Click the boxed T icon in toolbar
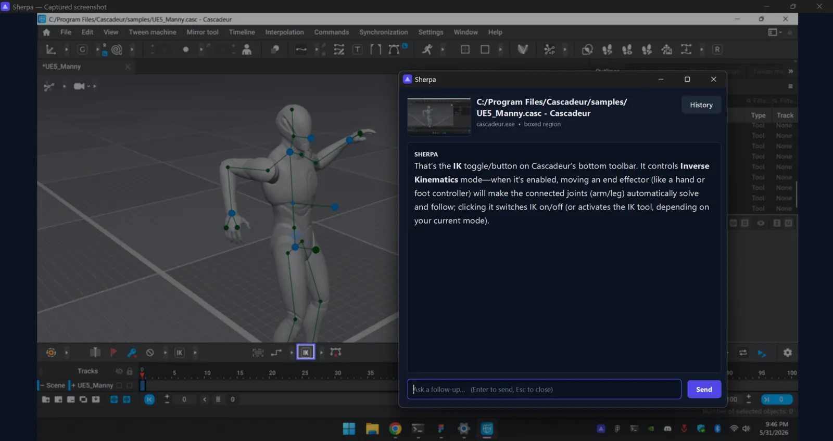This screenshot has height=441, width=833. click(x=358, y=49)
